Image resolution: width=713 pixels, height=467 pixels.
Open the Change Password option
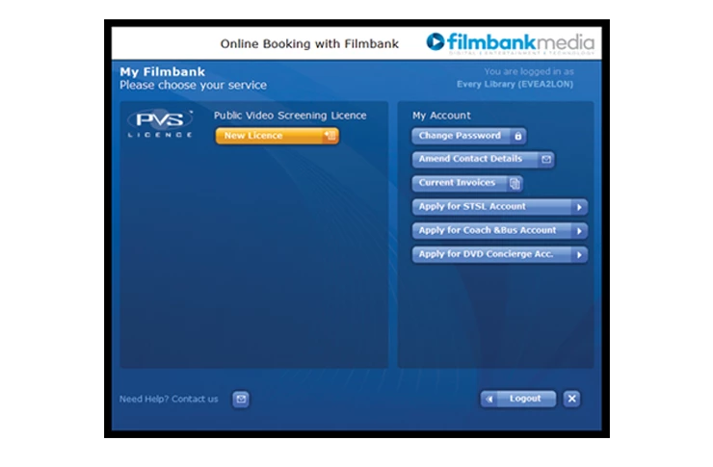coord(469,136)
